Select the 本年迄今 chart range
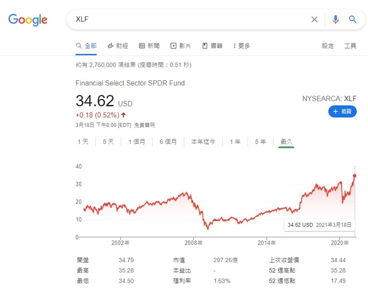 [203, 142]
